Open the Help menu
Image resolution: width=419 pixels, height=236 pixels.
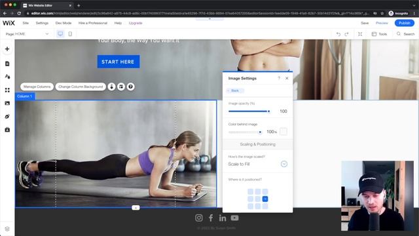coord(118,23)
